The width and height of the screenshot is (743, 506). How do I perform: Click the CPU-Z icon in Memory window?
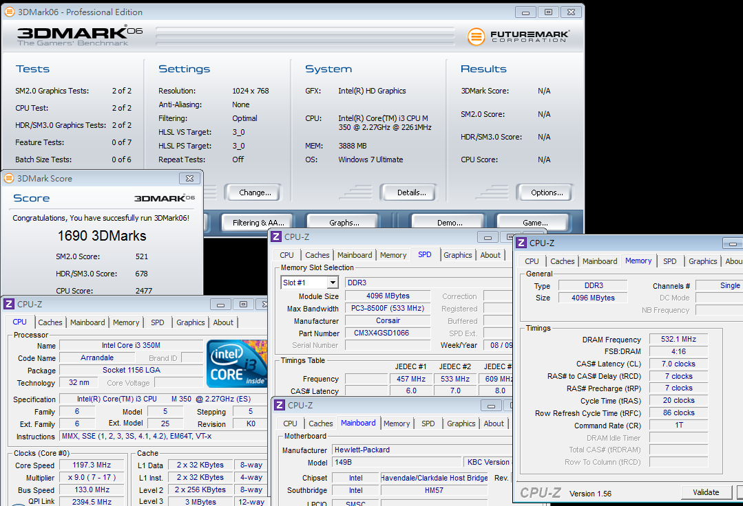(521, 243)
